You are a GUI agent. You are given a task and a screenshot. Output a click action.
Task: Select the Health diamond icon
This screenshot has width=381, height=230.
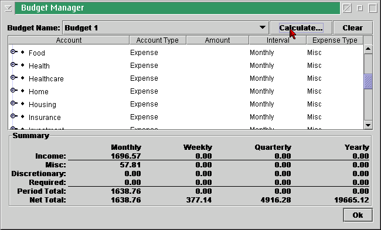(x=23, y=65)
